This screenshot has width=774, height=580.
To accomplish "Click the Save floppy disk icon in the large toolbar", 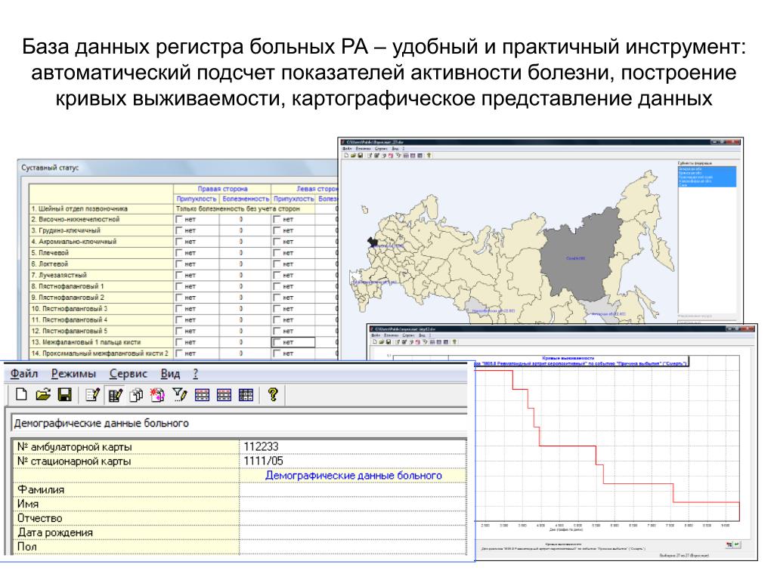I will pyautogui.click(x=65, y=394).
